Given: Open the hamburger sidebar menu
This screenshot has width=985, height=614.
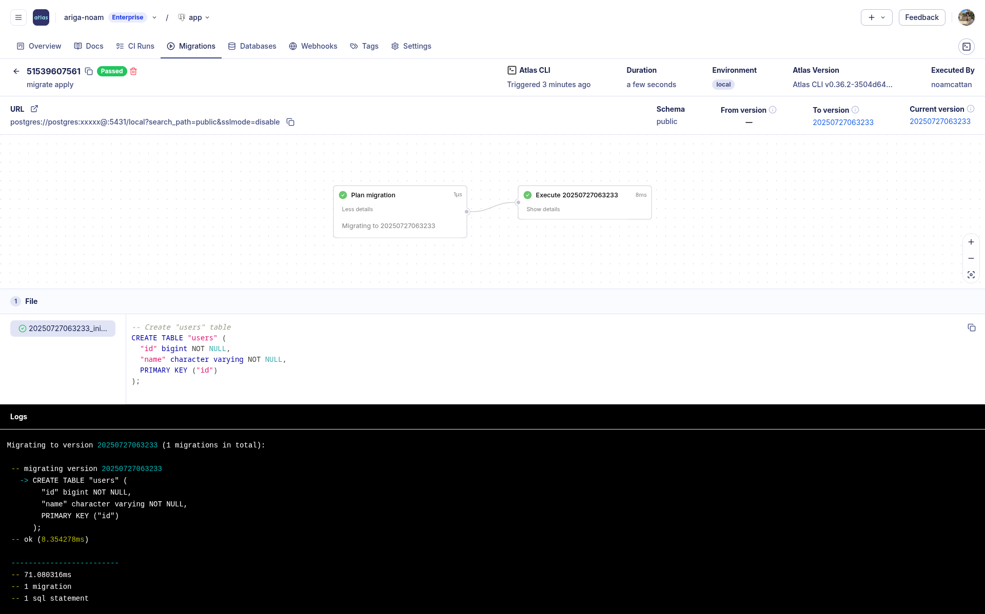Looking at the screenshot, I should pos(18,17).
